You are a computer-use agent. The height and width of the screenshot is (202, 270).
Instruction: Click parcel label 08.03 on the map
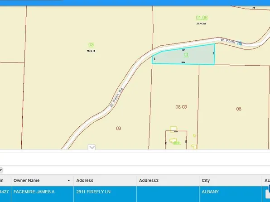181,107
